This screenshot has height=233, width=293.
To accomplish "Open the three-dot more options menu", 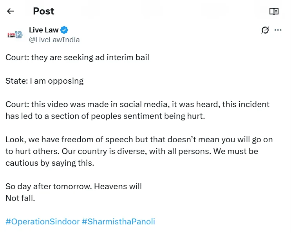I will click(x=278, y=30).
